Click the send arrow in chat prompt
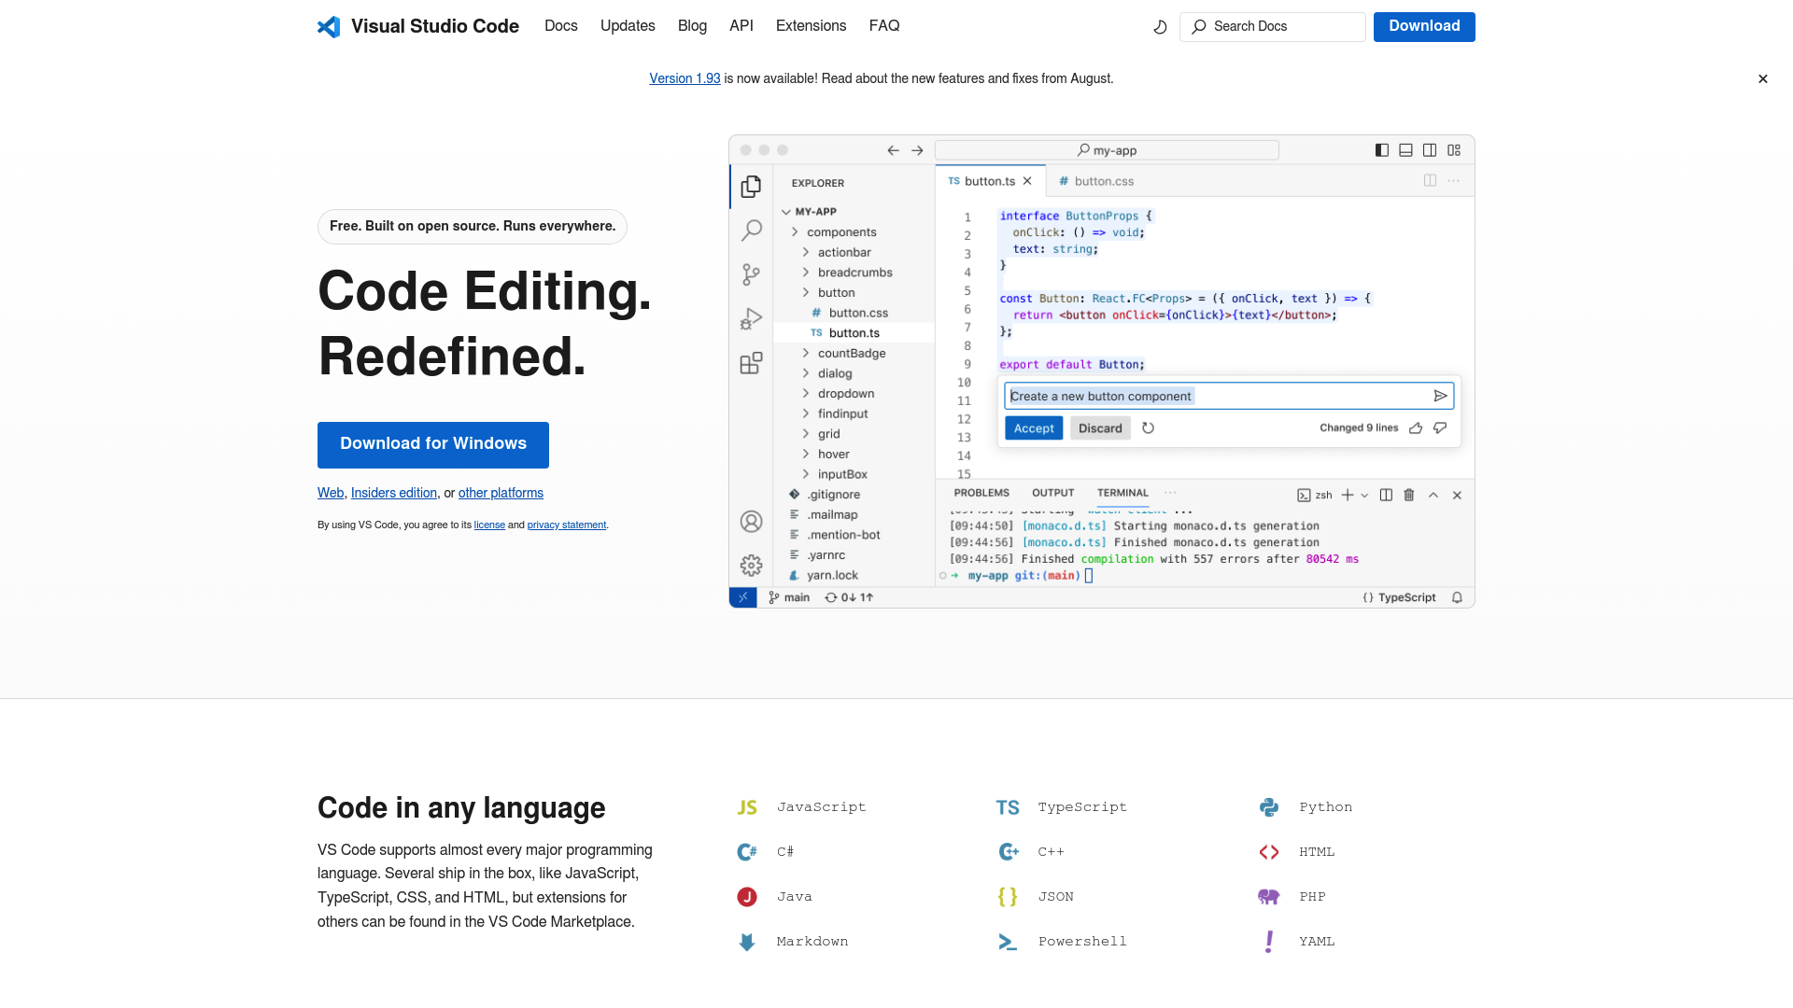Viewport: 1793px width, 1008px height. [1441, 397]
